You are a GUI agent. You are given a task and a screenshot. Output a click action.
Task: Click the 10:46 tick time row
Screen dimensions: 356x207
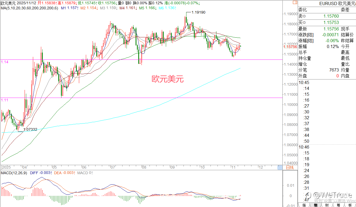pyautogui.click(x=304, y=147)
